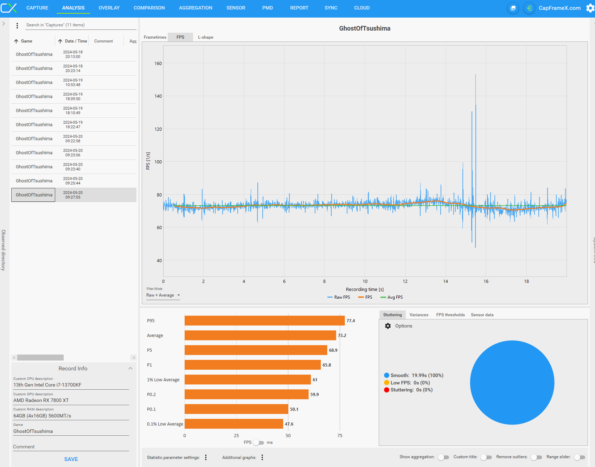Click the blue Smooth legend swatch
This screenshot has height=467, width=595.
(387, 375)
